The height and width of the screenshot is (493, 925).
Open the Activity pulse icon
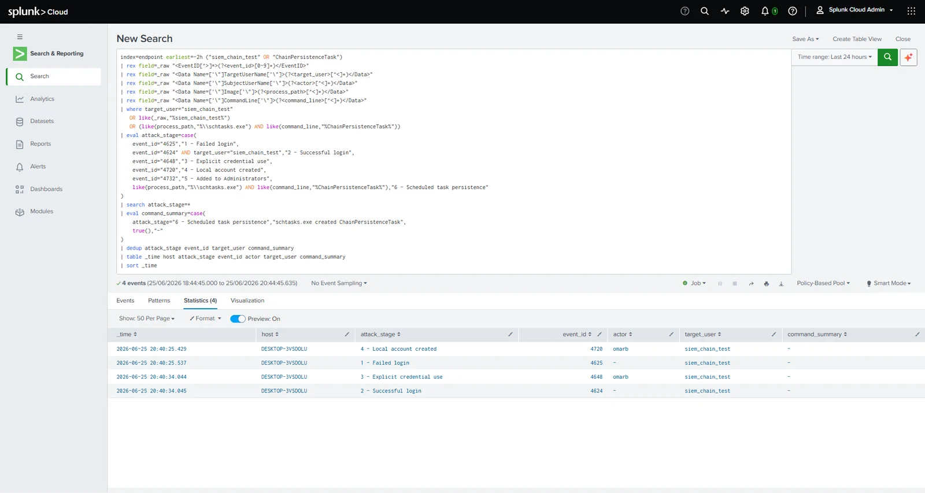[x=725, y=11]
